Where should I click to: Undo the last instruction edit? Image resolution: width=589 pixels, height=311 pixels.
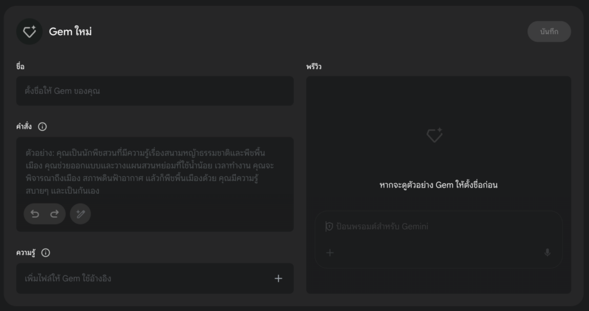click(x=35, y=214)
